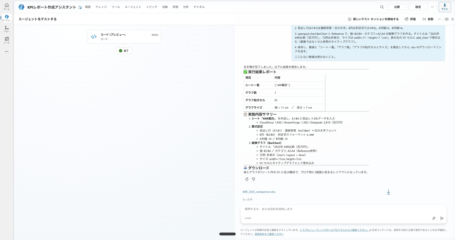The image size is (455, 240).
Task: Open the トピック tab
Action: pos(152,7)
